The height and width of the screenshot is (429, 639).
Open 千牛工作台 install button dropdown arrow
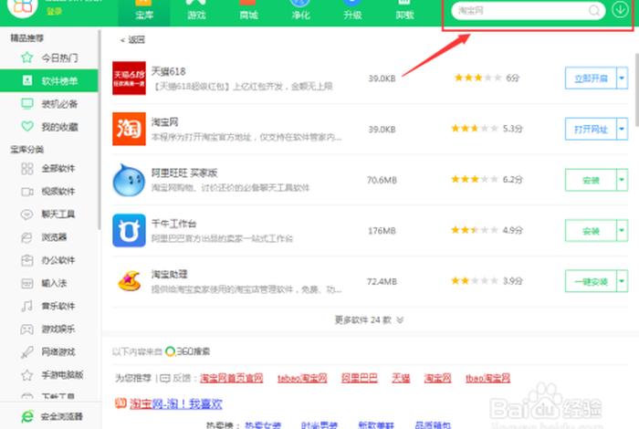[x=622, y=231]
